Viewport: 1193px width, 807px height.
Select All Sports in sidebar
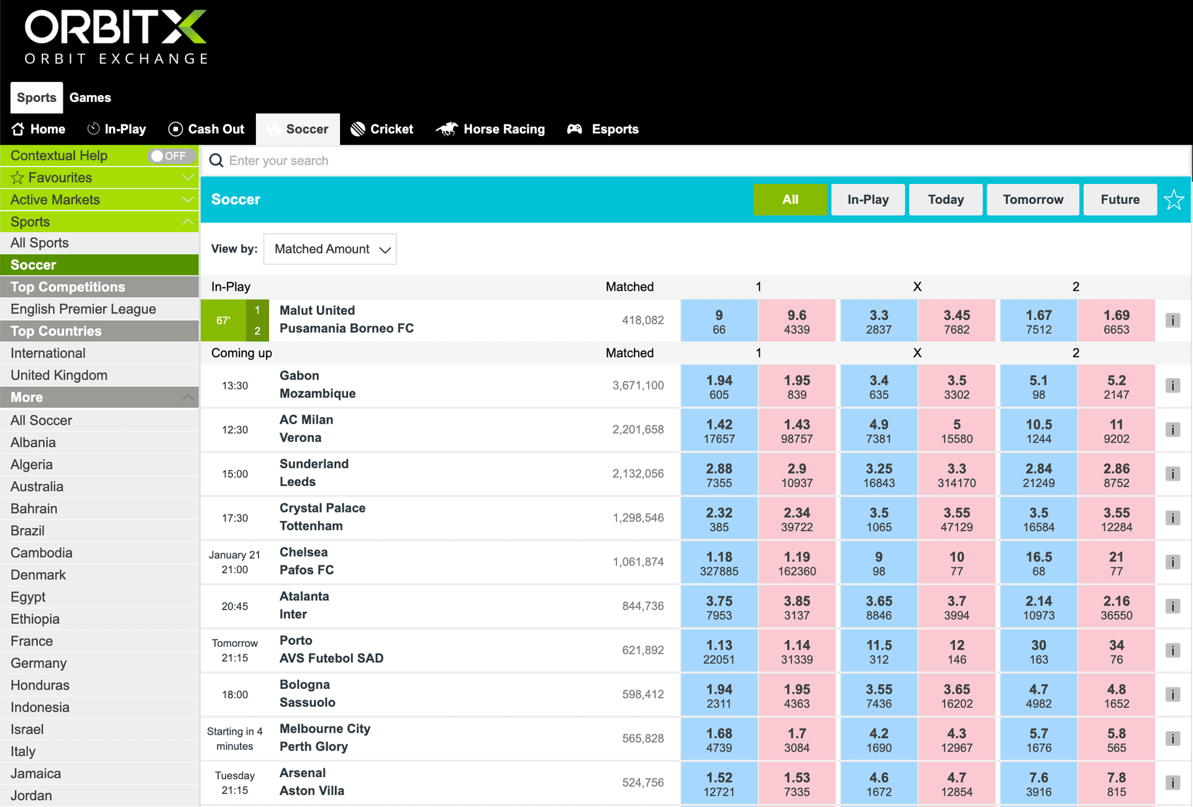[99, 243]
